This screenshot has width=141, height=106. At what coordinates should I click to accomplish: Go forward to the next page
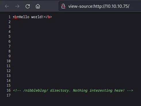17,6
